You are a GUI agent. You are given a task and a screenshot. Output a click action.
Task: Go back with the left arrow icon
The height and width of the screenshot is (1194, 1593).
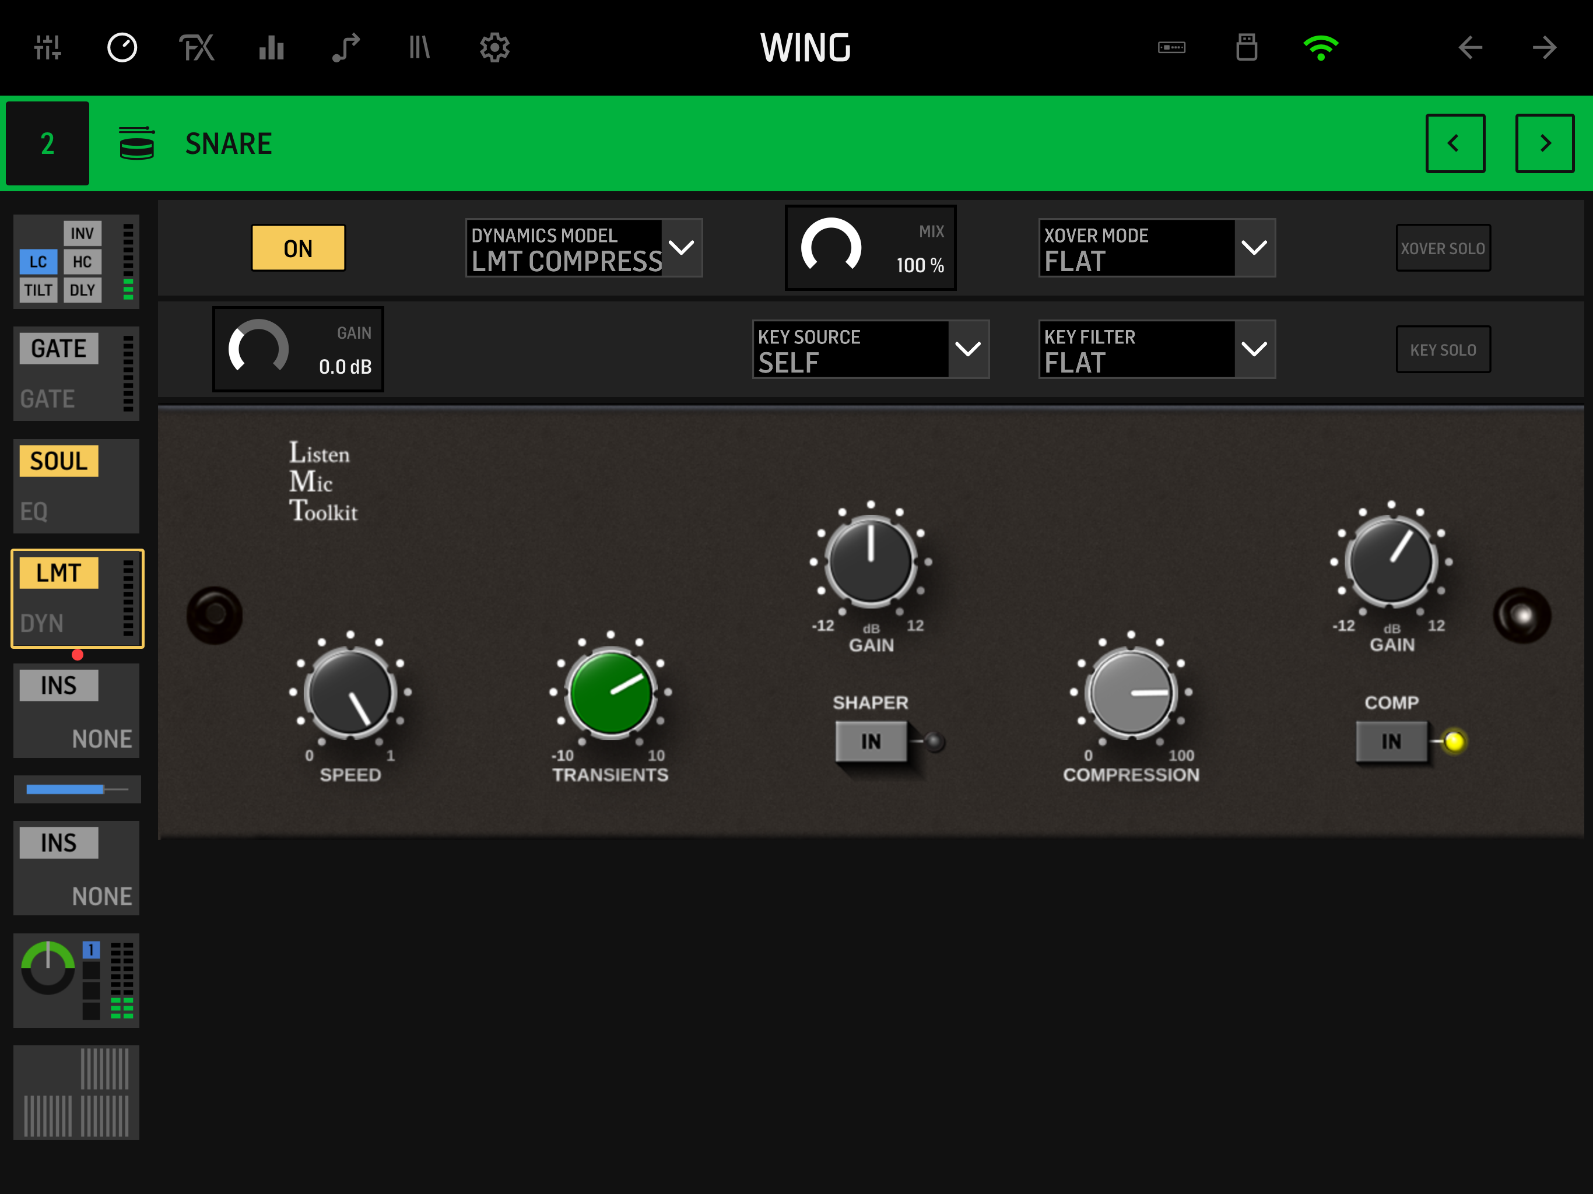pyautogui.click(x=1470, y=48)
